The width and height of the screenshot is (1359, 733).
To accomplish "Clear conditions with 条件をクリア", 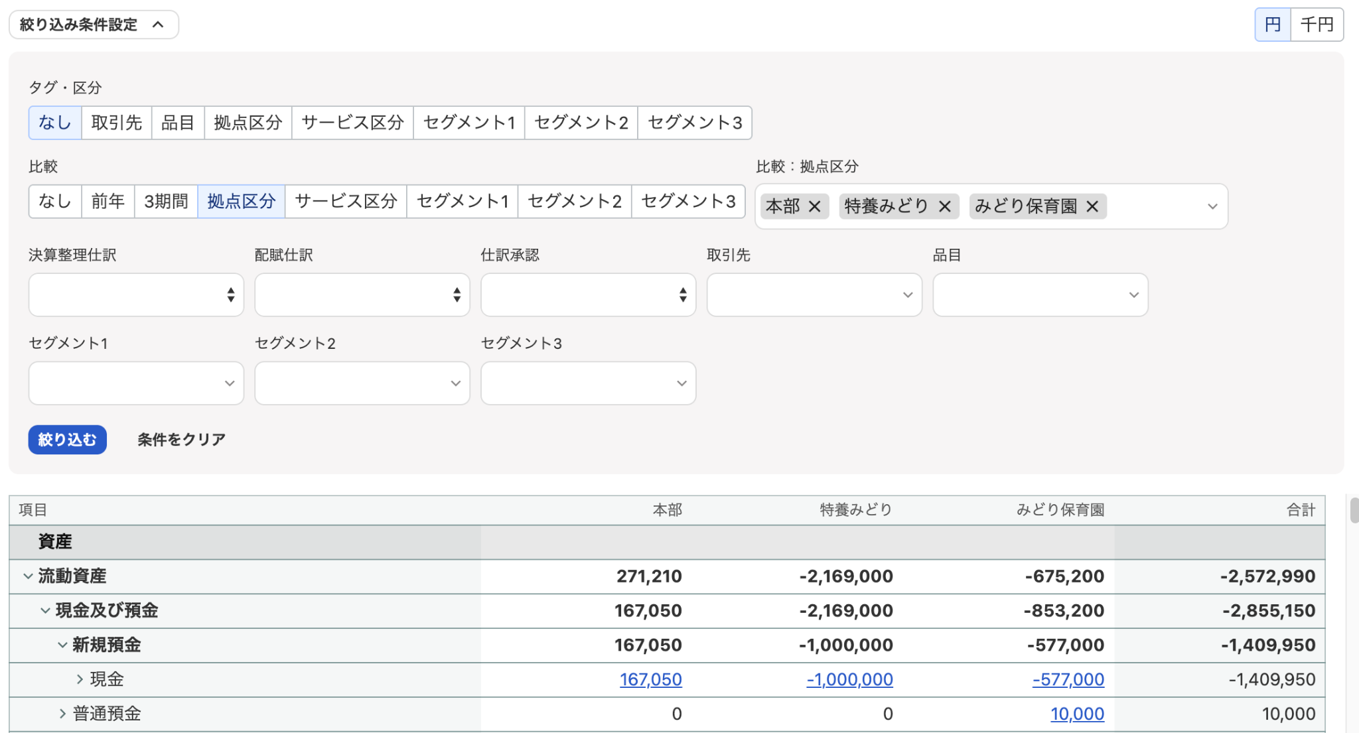I will pos(181,440).
